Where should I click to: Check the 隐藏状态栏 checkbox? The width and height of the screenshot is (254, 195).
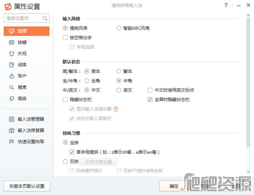pos(65,100)
